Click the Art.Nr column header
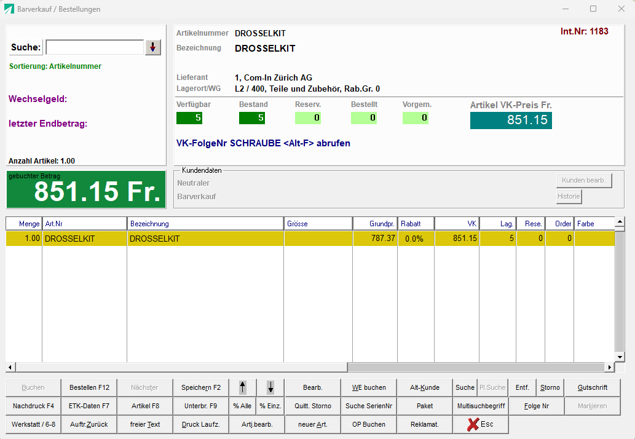The height and width of the screenshot is (439, 635). click(x=85, y=224)
